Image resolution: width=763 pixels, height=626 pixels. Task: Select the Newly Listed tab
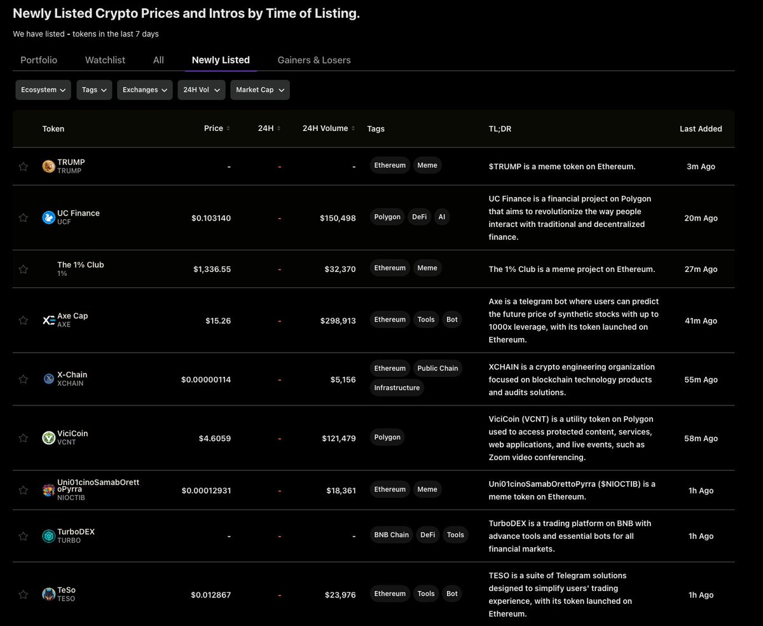(221, 60)
